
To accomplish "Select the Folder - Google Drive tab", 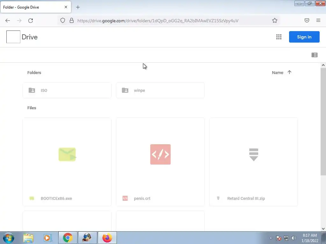I will click(x=36, y=7).
